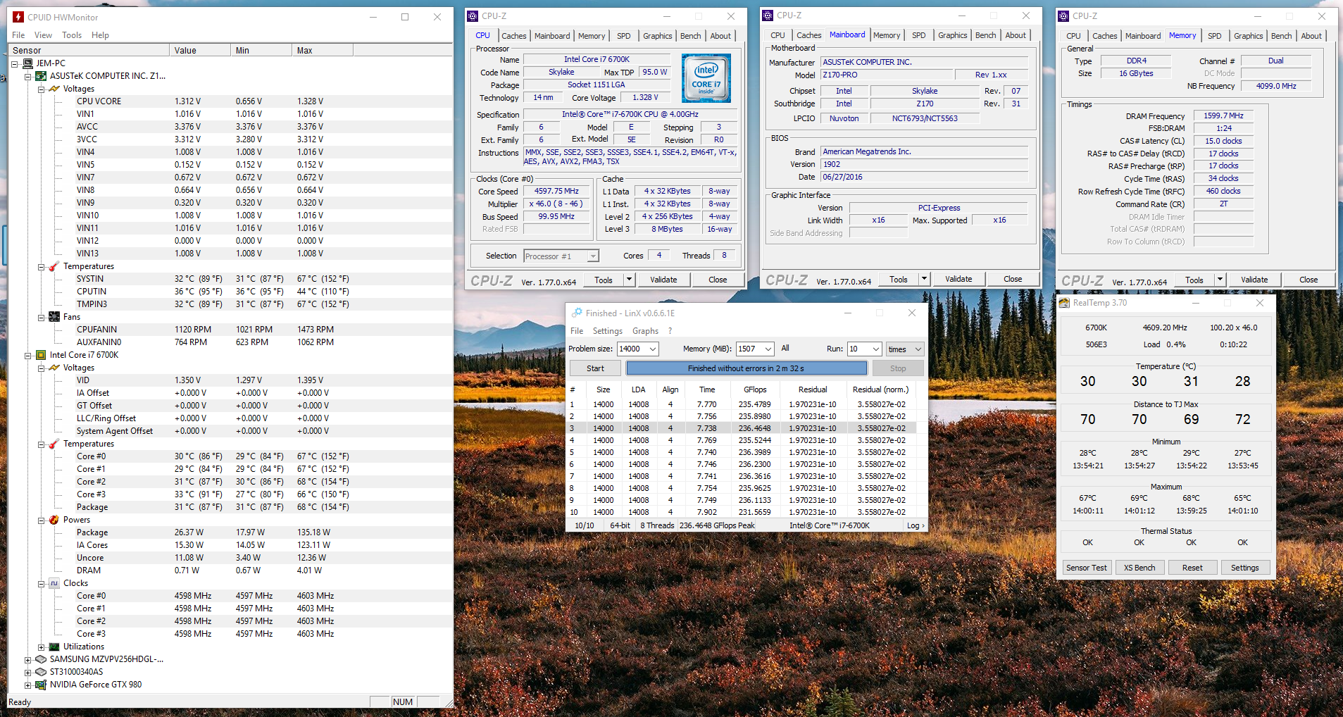Screen dimensions: 1343x717
Task: Click the Start button in LinX
Action: pyautogui.click(x=595, y=368)
